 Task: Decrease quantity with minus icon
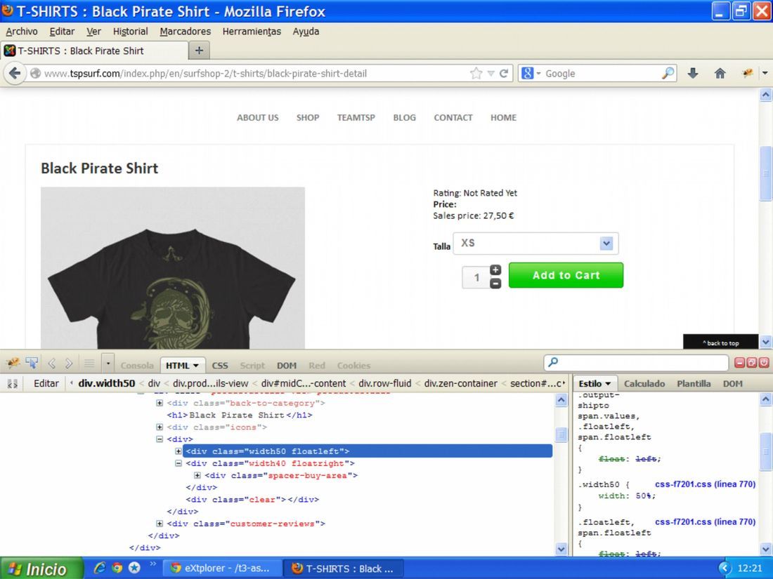coord(495,283)
